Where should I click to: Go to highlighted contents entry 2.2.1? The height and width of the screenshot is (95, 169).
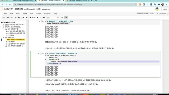[x=16, y=40]
